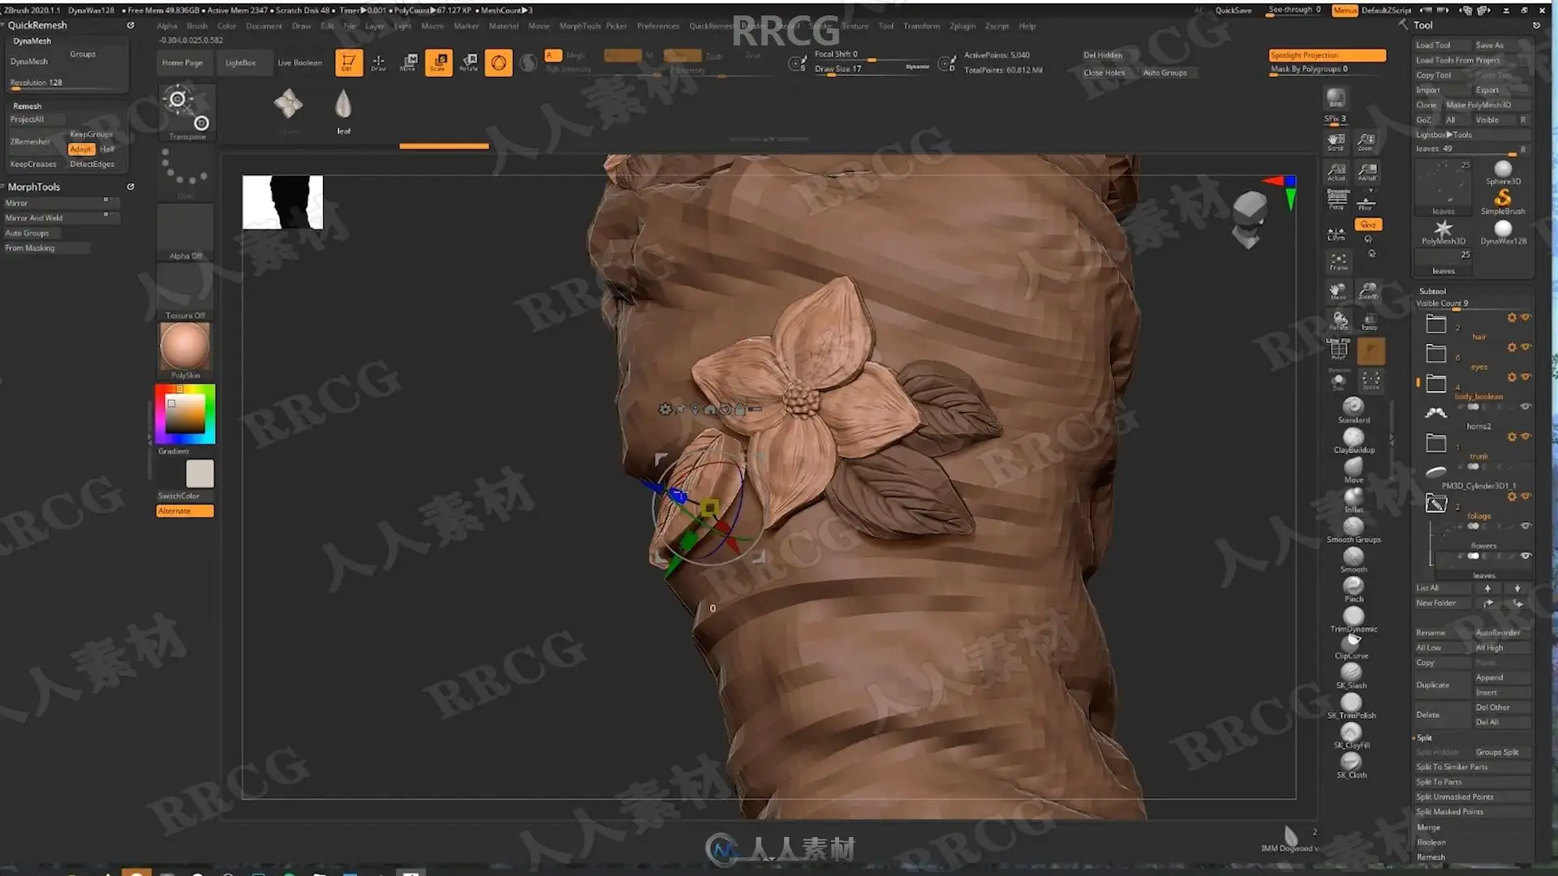Collapse the foliage folder
Viewport: 1558px width, 876px height.
[1436, 504]
